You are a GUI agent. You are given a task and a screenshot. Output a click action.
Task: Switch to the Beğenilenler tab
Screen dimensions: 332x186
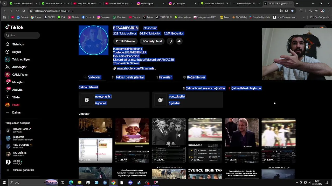click(194, 77)
